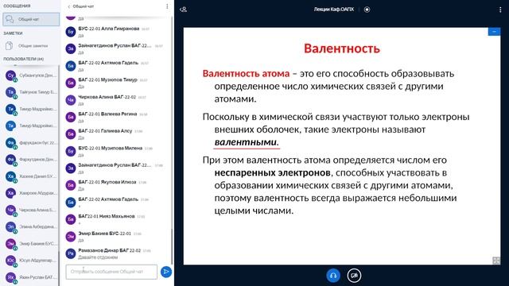The height and width of the screenshot is (286, 509).
Task: Click Бу avatar beside Музипова Милена message
Action: 71,151
